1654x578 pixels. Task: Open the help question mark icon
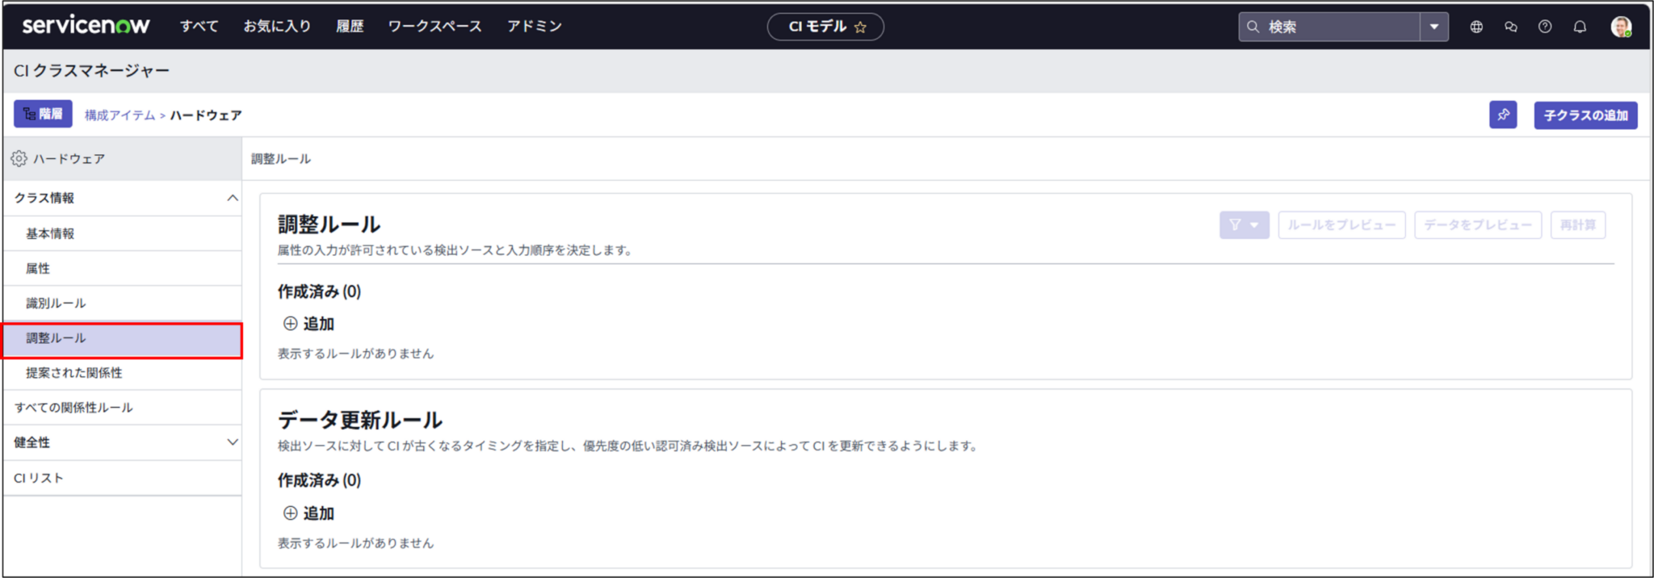pyautogui.click(x=1545, y=27)
